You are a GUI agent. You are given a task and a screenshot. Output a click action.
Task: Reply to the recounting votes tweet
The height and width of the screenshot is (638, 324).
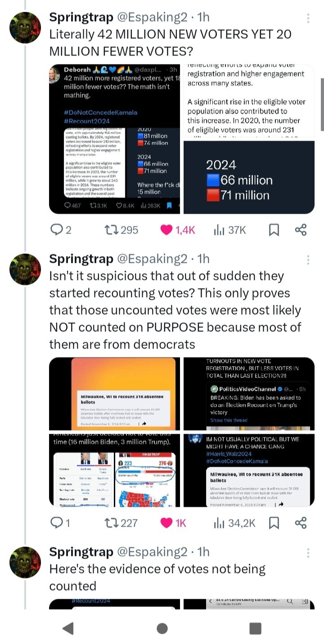click(56, 523)
